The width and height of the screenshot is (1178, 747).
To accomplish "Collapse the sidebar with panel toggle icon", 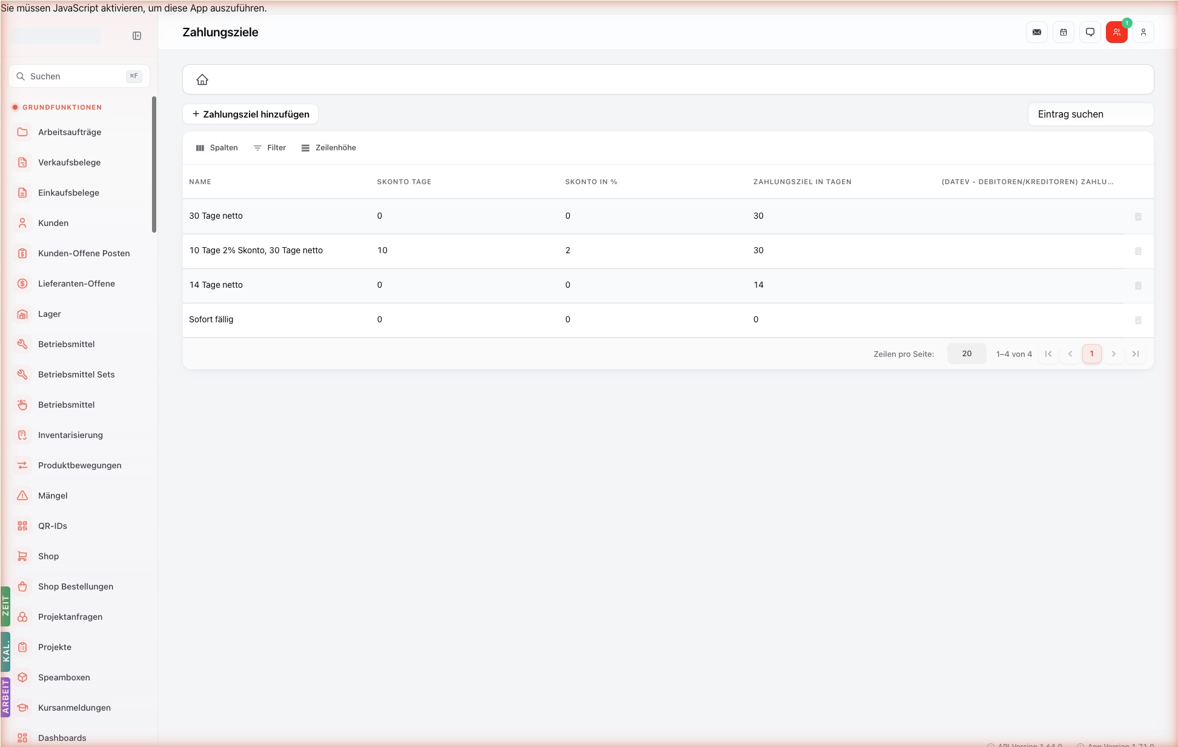I will coord(137,36).
